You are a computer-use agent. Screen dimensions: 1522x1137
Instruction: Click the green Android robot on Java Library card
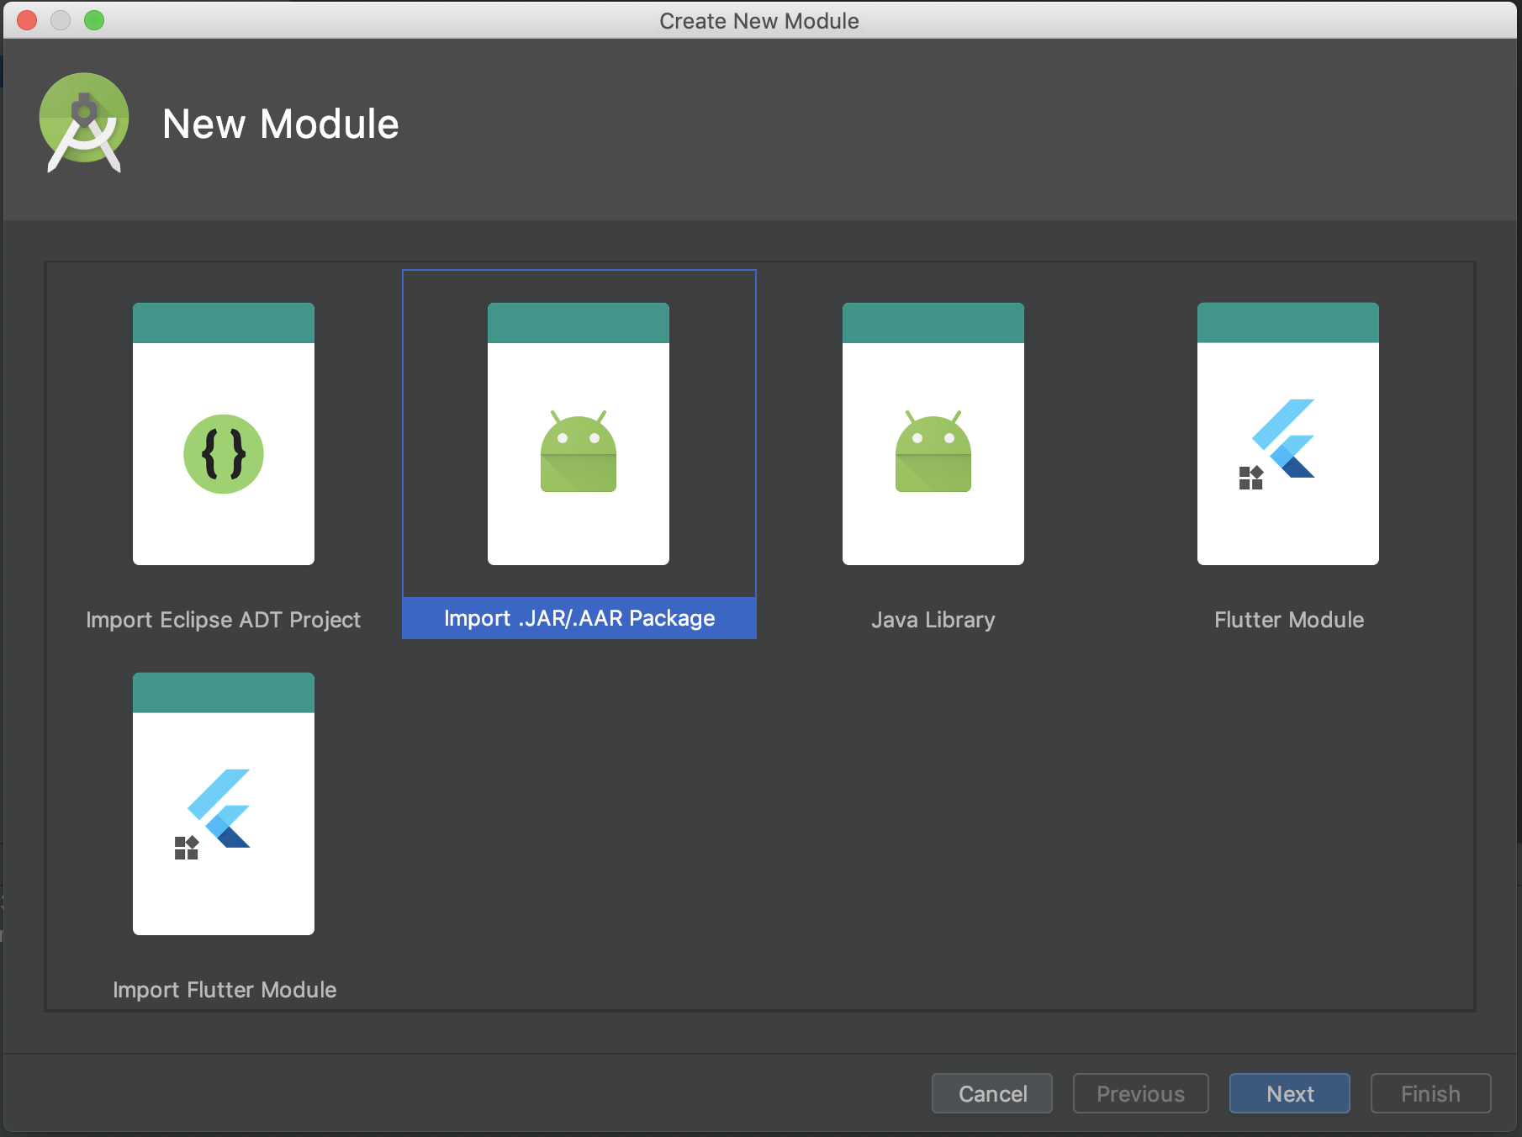click(932, 452)
